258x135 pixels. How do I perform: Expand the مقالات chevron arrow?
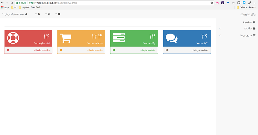(x=220, y=29)
